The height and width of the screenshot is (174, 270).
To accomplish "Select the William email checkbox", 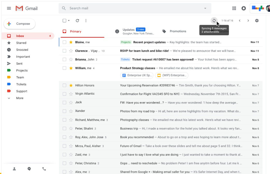I will coord(64,68).
